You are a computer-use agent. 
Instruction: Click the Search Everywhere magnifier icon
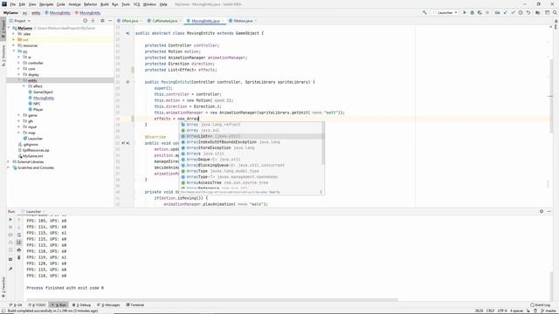coord(555,12)
